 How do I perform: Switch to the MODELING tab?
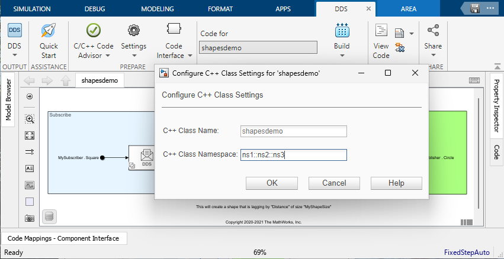158,9
